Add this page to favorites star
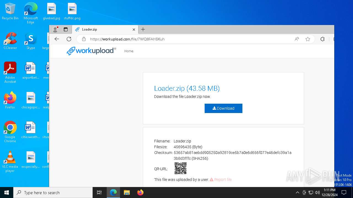Image resolution: width=353 pixels, height=198 pixels. pos(308,39)
